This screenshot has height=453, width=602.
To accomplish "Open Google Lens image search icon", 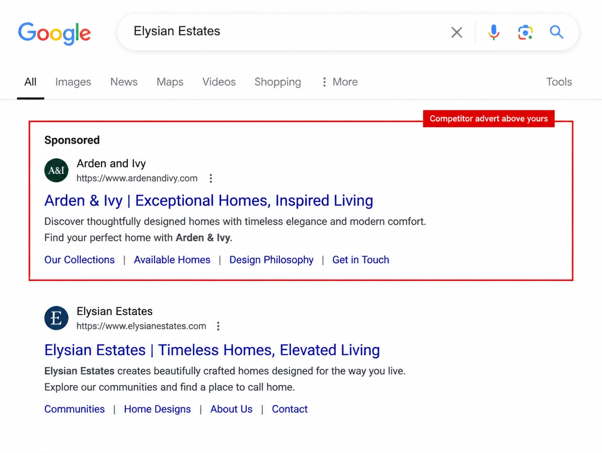I will (525, 32).
